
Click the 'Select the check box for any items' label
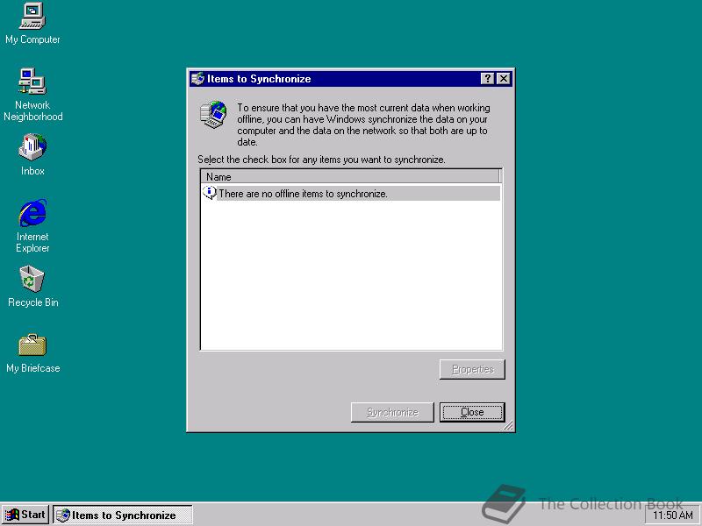coord(321,160)
